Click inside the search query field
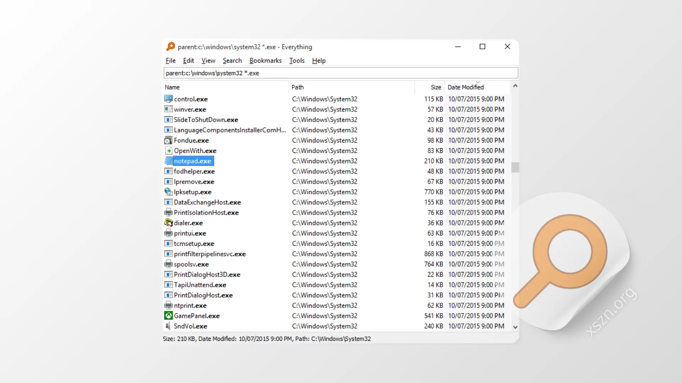This screenshot has width=682, height=383. point(355,73)
